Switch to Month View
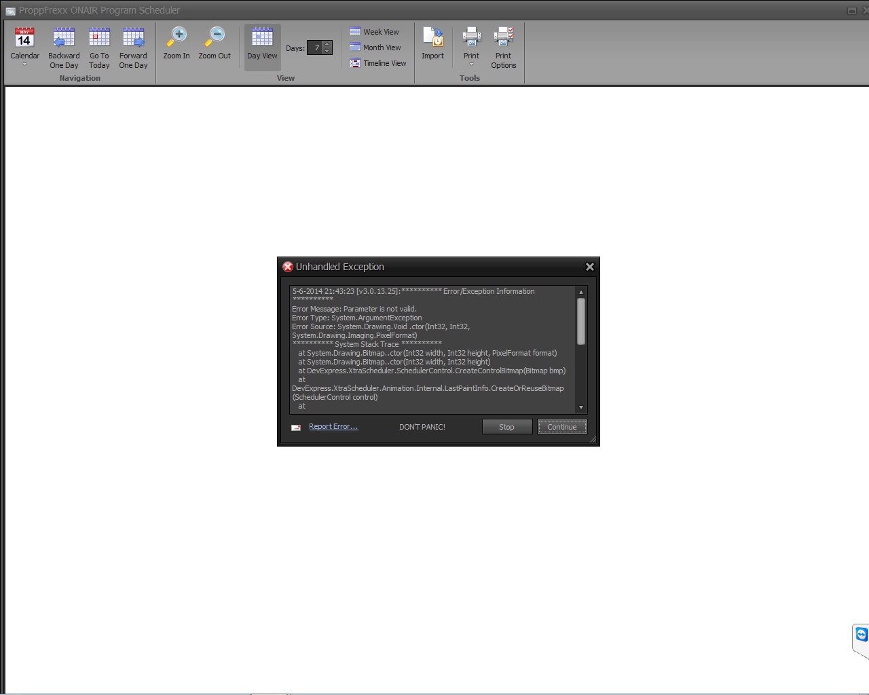Image resolution: width=869 pixels, height=695 pixels. (375, 48)
